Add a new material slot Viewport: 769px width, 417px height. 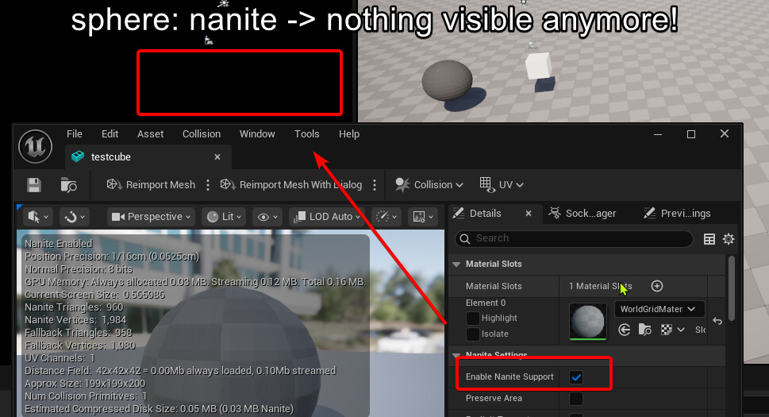pyautogui.click(x=656, y=286)
